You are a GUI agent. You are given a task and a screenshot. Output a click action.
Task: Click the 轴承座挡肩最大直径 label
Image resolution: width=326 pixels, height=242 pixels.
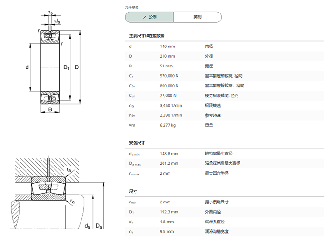point(223,163)
